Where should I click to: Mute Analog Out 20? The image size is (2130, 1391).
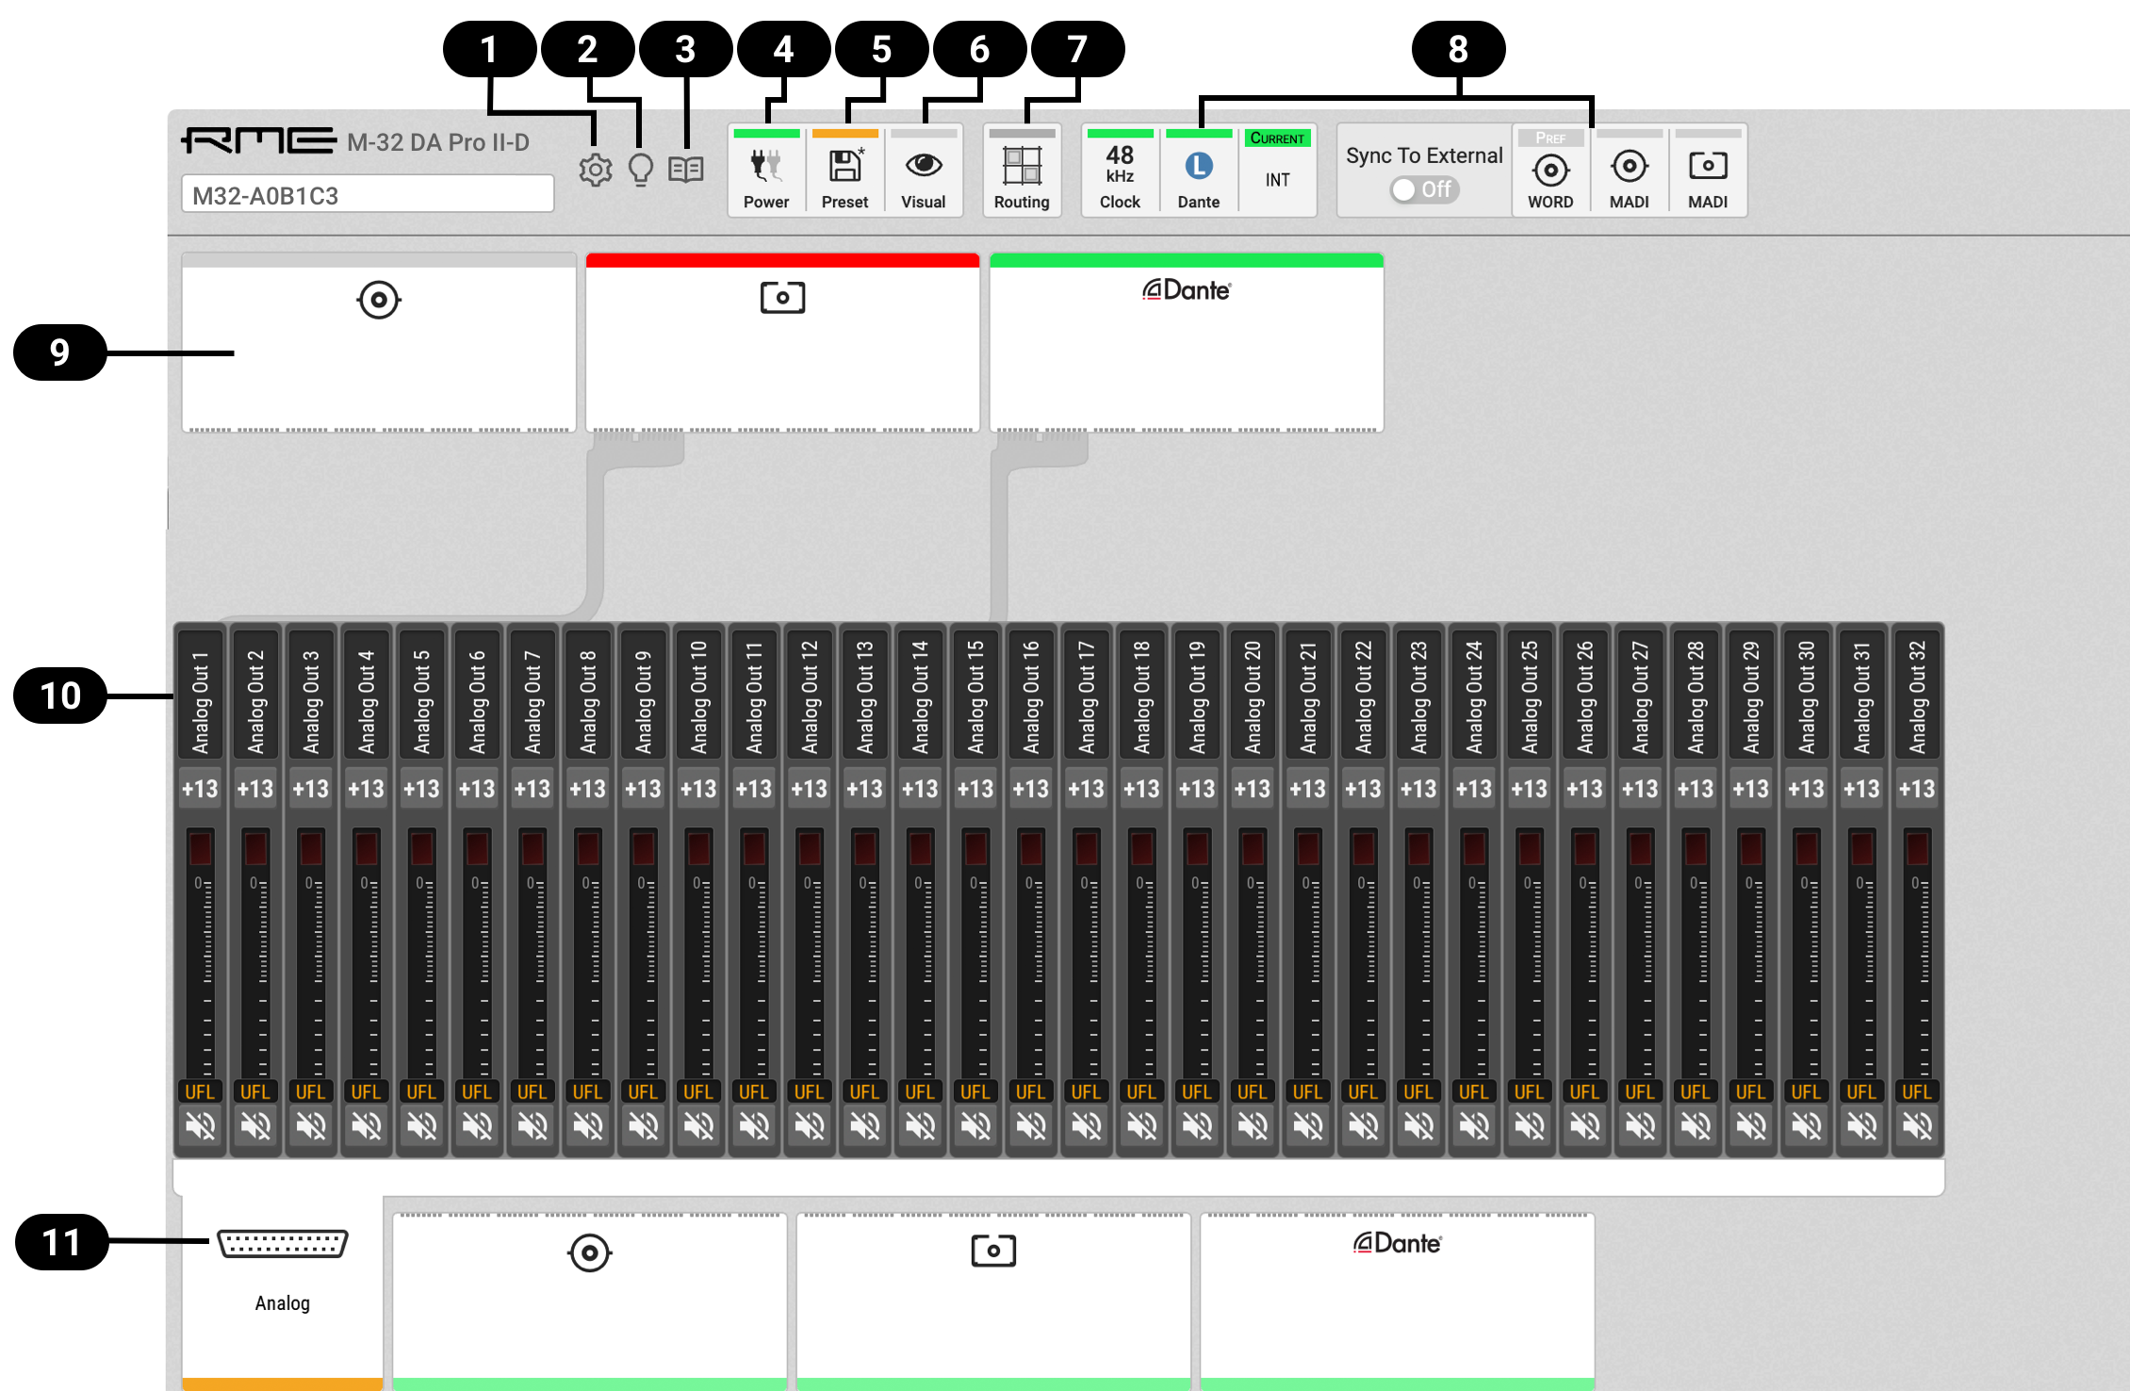pyautogui.click(x=1253, y=1125)
